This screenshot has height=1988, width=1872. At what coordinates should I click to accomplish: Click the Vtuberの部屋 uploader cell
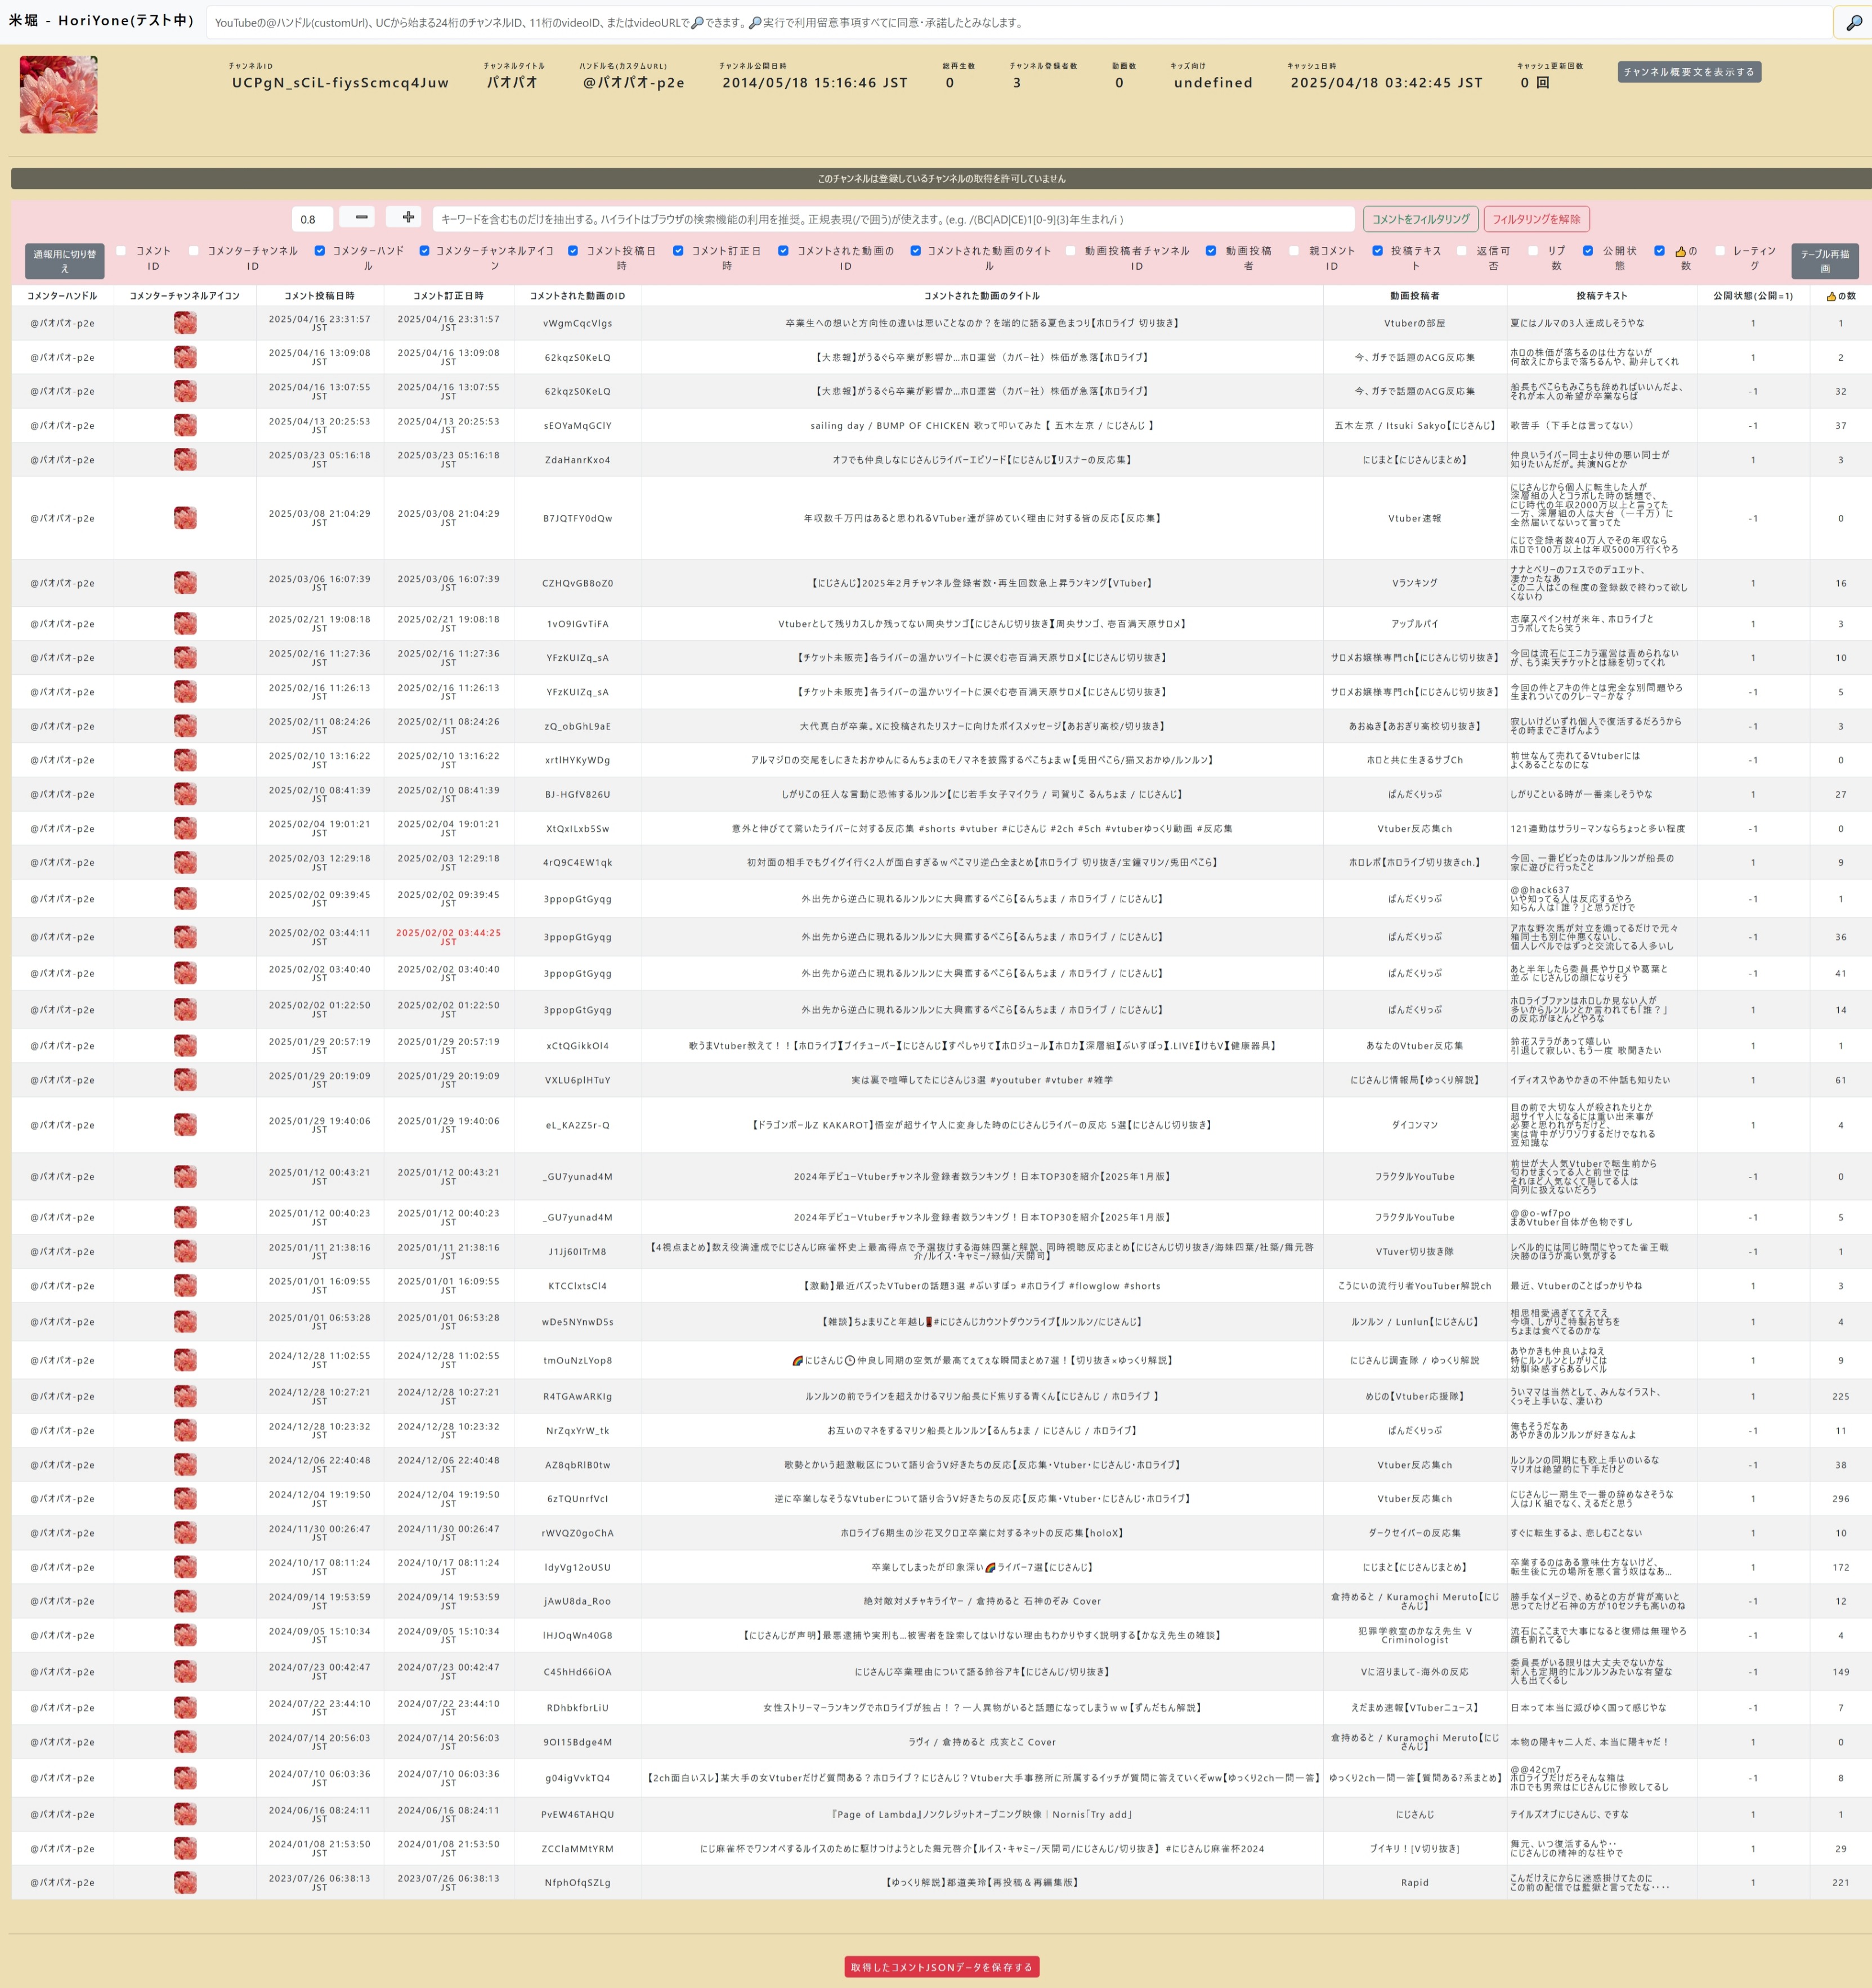(x=1415, y=323)
